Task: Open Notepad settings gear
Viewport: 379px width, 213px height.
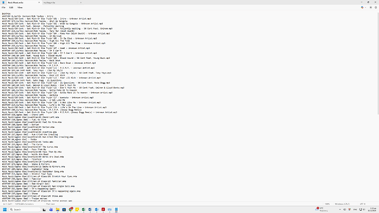Action: (x=376, y=8)
